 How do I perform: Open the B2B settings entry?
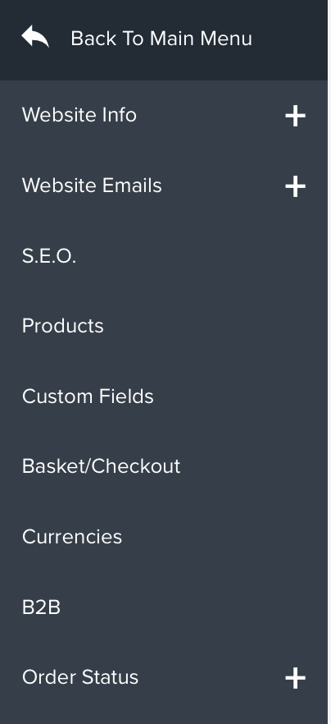(x=41, y=607)
